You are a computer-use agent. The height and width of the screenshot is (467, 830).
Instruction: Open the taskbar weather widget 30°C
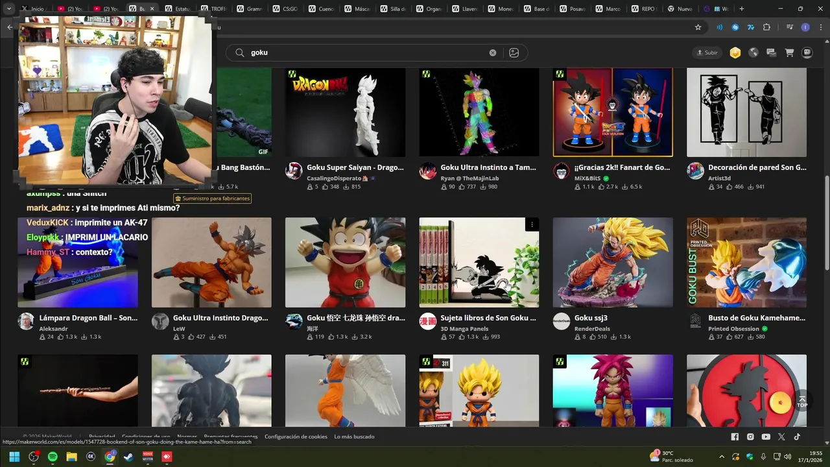pos(671,457)
